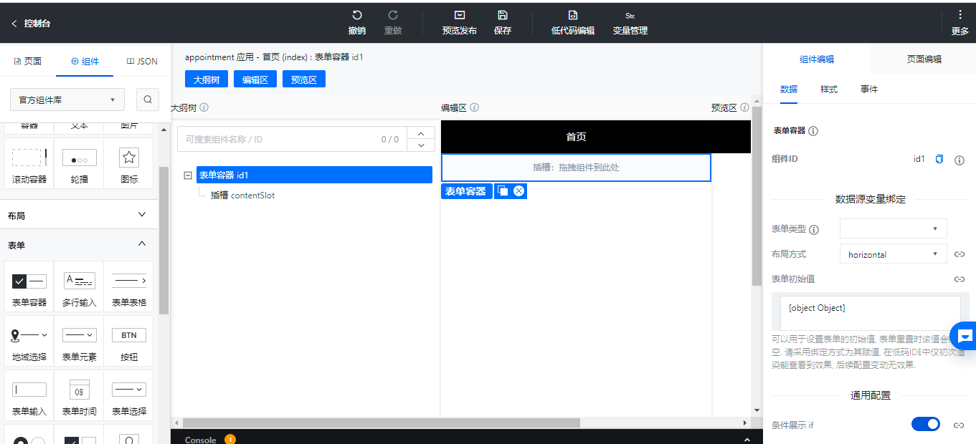Collapse the 表单 section
Screen dimensions: 976x444
click(x=77, y=245)
